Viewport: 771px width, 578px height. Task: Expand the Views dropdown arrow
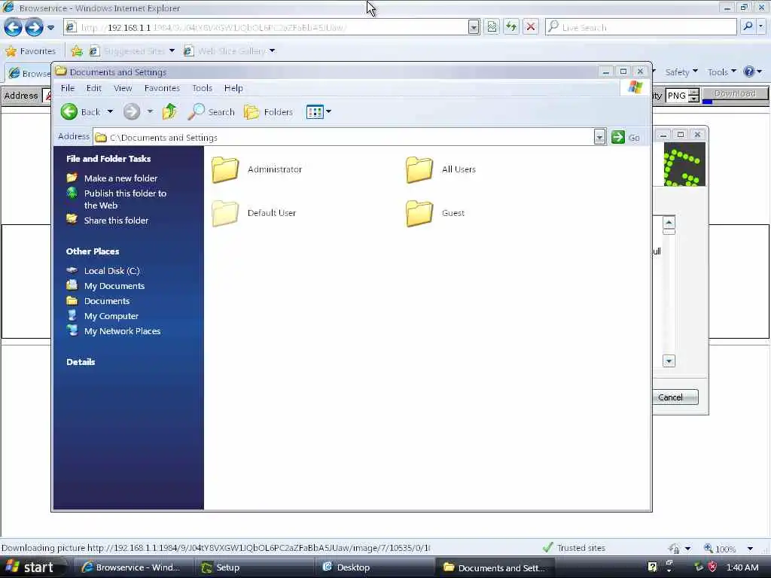tap(328, 111)
